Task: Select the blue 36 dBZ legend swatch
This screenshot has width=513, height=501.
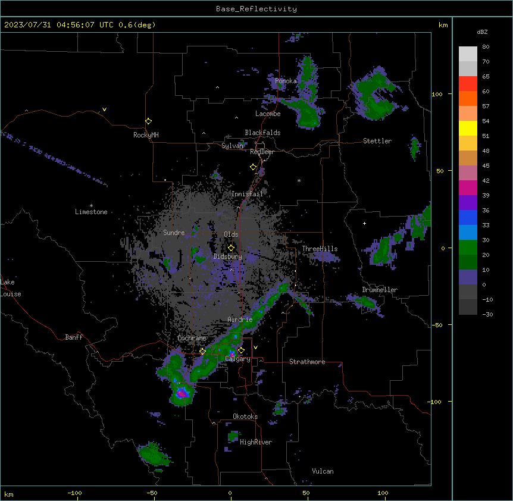Action: click(x=468, y=217)
